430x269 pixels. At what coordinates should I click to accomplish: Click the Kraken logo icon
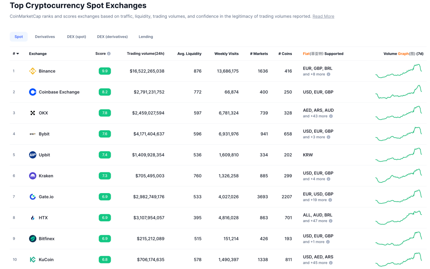[x=33, y=176]
